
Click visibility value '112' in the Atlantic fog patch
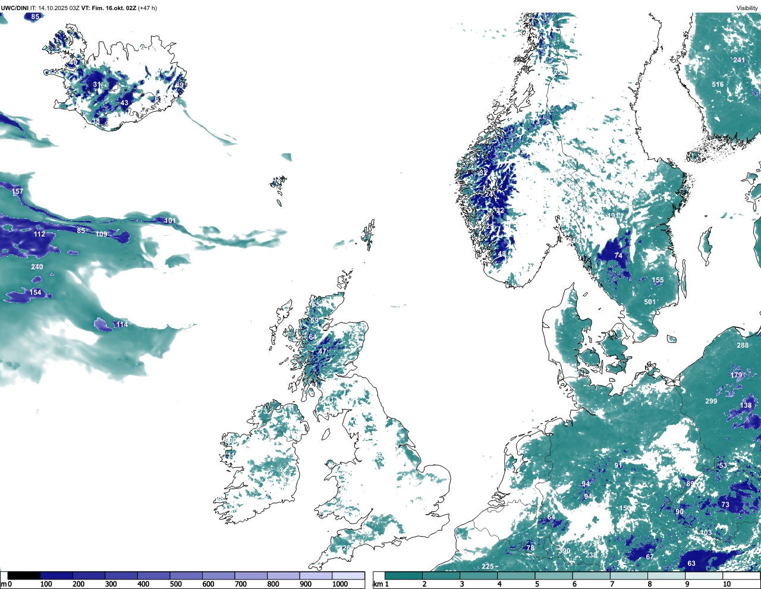[x=39, y=234]
